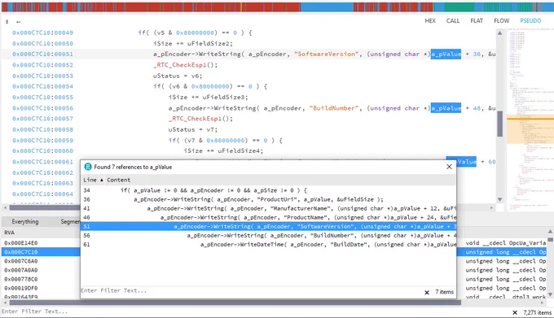Select reference line 34 row
This screenshot has height=318, width=554.
[x=268, y=190]
